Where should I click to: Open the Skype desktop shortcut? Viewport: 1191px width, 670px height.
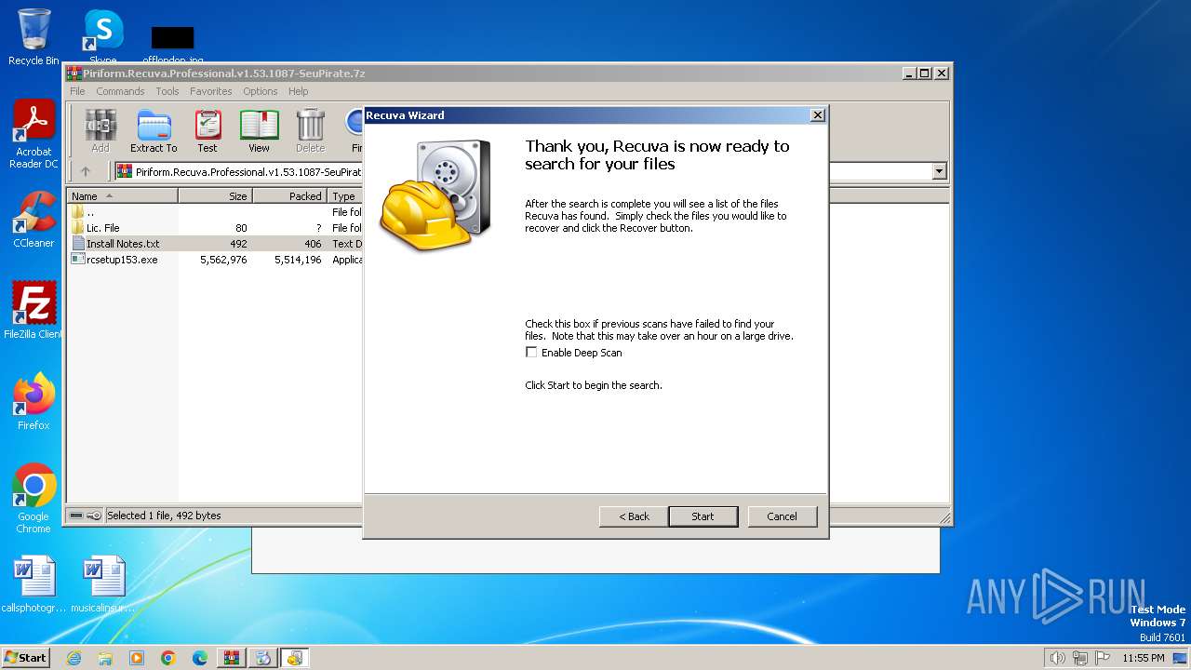point(103,36)
